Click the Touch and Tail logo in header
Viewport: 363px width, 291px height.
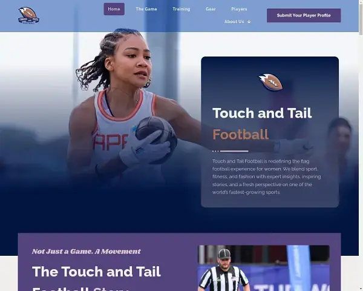(28, 15)
